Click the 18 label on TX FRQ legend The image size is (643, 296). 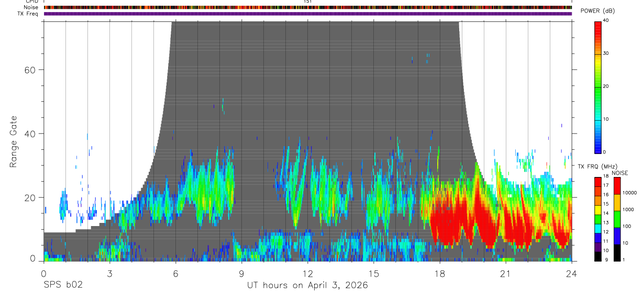point(606,176)
